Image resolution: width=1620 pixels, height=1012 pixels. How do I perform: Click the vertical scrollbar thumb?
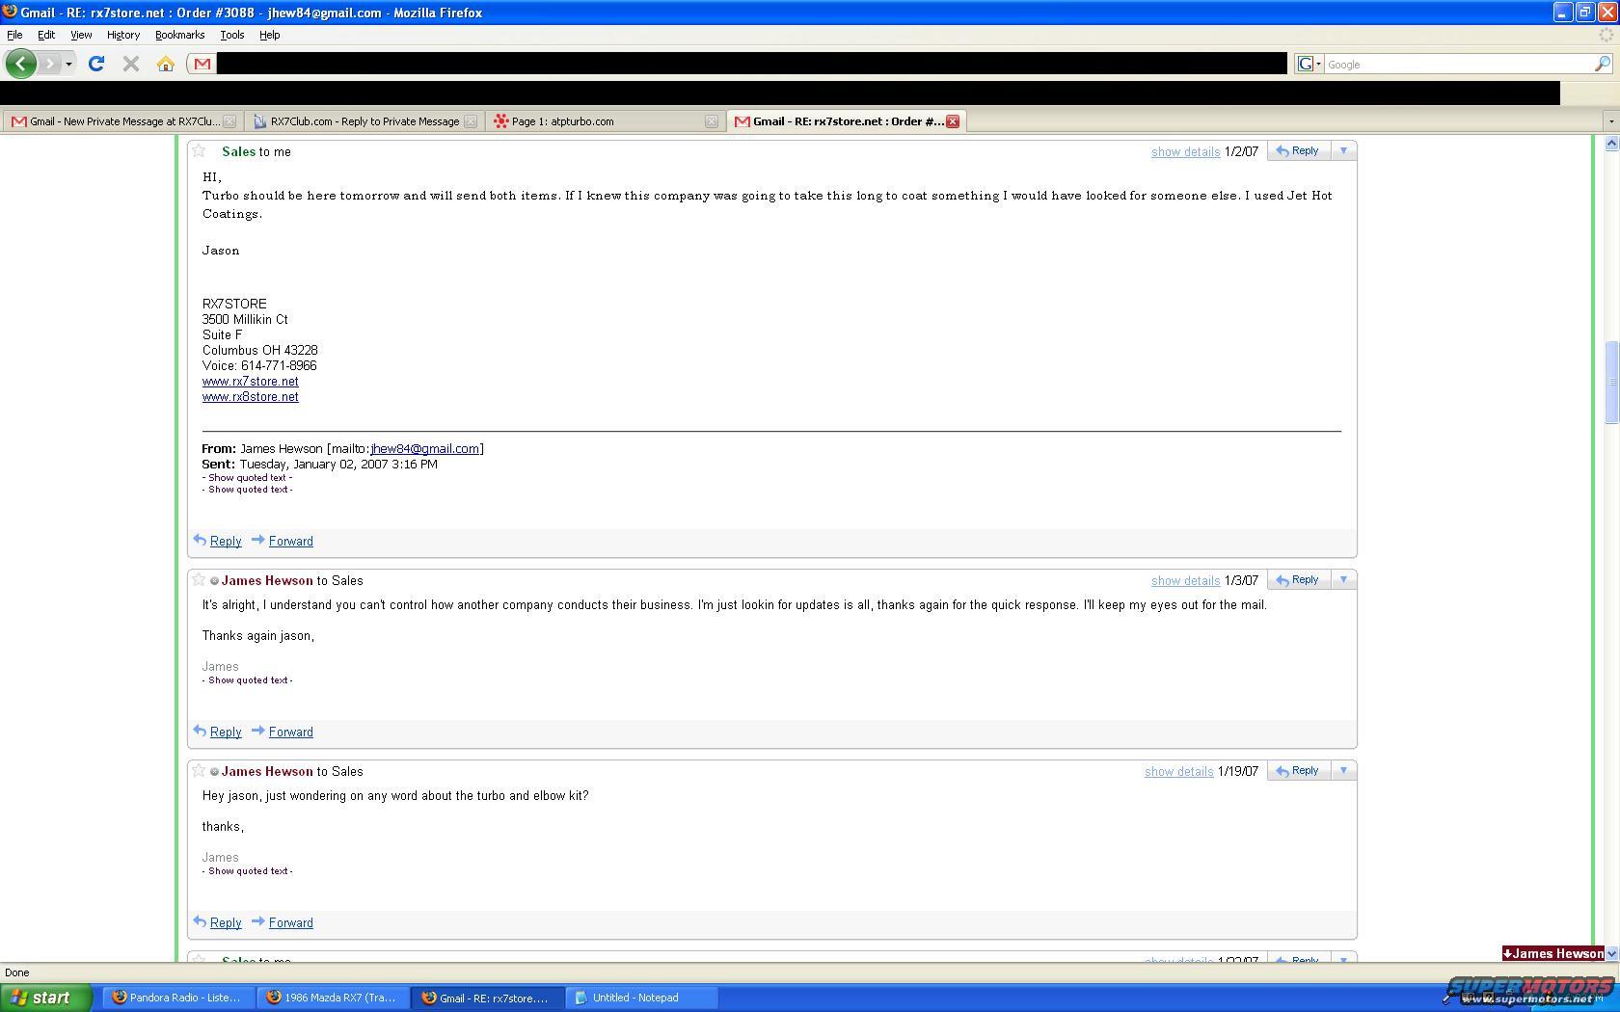click(x=1610, y=382)
